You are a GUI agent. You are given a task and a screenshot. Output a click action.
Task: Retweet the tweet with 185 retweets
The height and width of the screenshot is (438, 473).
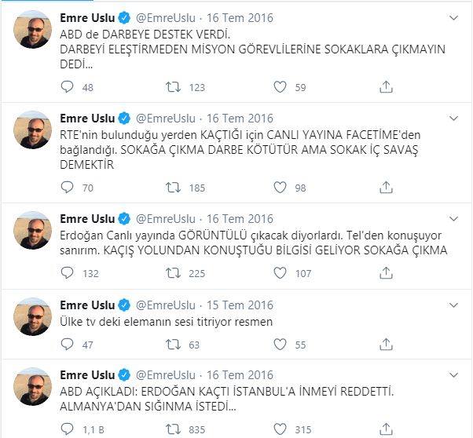tap(173, 188)
